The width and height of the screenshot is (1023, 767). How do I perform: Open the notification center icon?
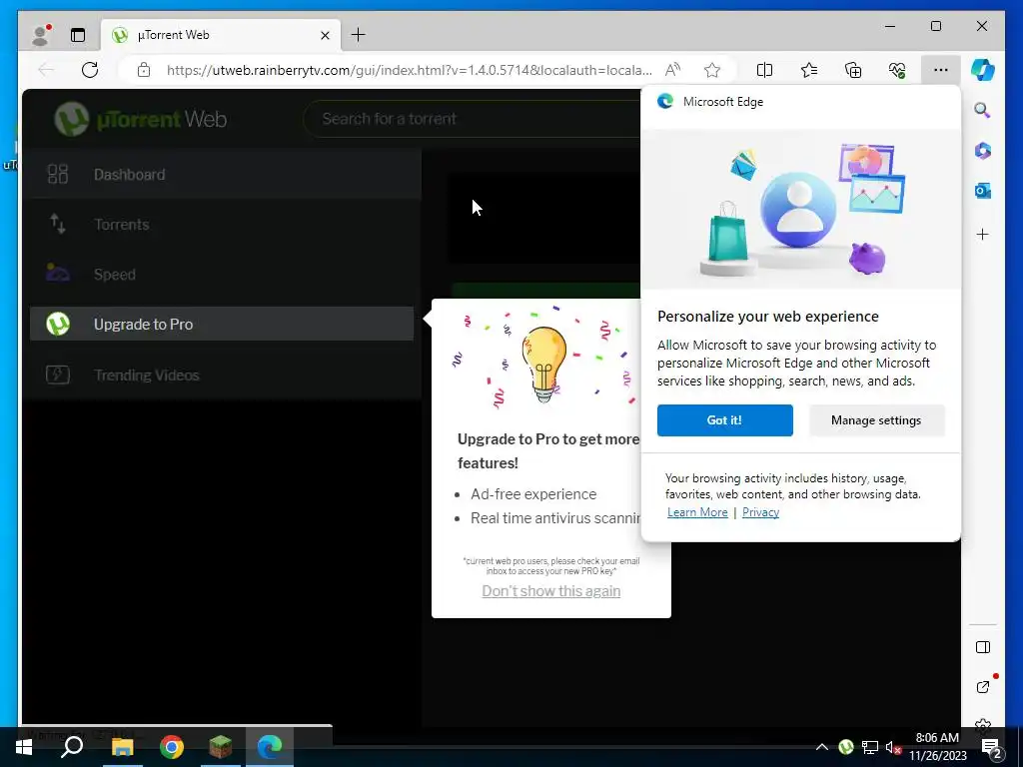tap(992, 747)
